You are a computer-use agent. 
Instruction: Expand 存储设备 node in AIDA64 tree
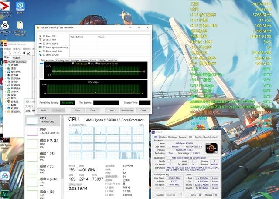click(5, 85)
